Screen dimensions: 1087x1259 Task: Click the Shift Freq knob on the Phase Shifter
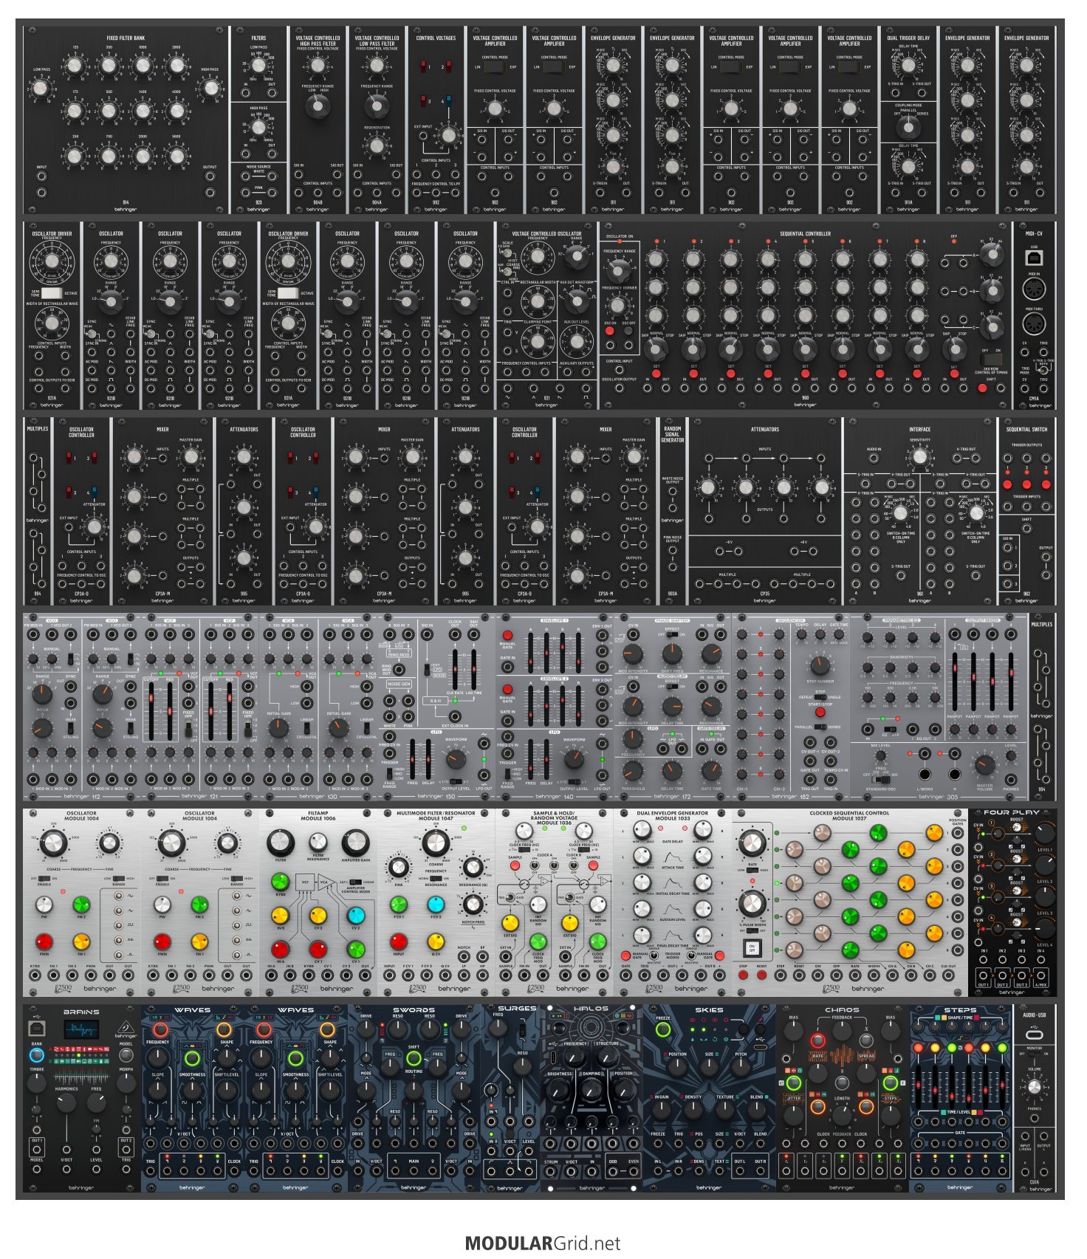(x=672, y=653)
